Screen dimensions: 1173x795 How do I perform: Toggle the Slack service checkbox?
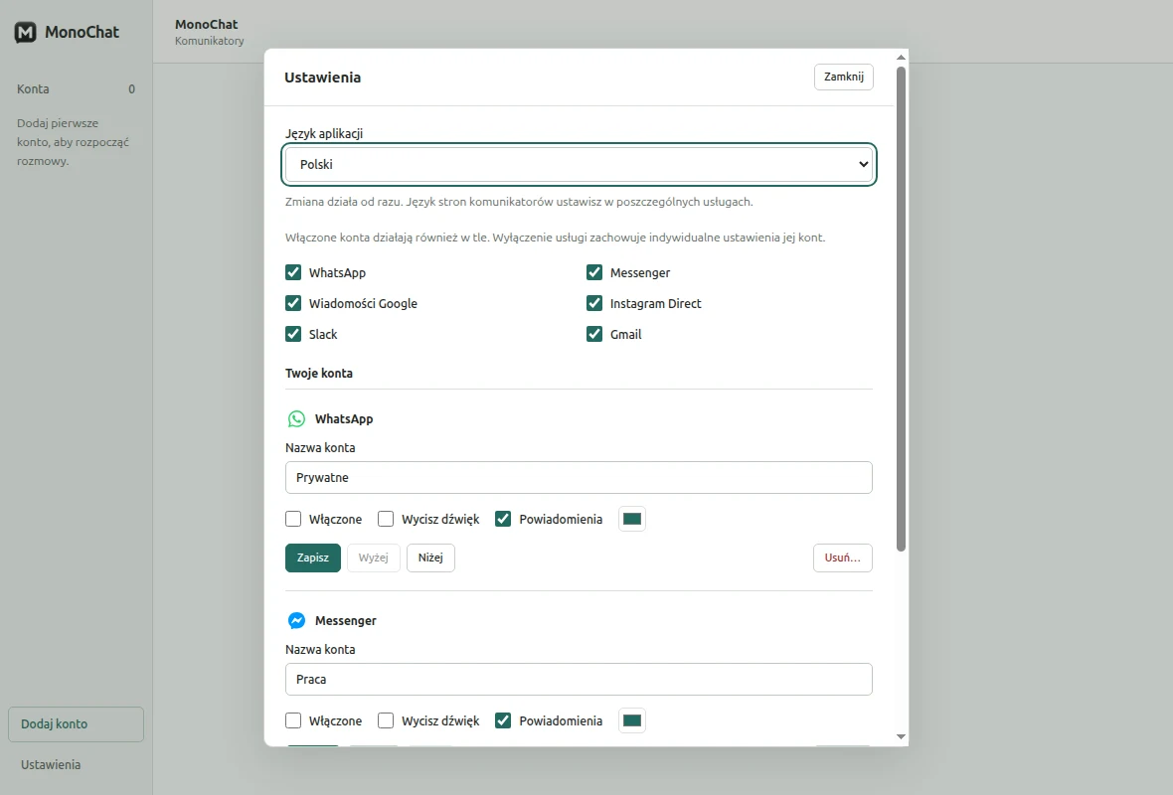pyautogui.click(x=293, y=334)
